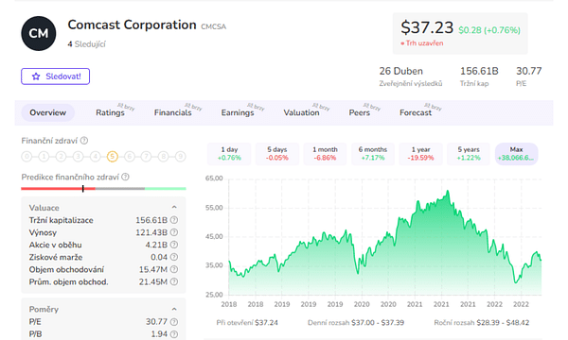The height and width of the screenshot is (340, 568).
Task: Click info icon for Výnosy row
Action: [174, 232]
